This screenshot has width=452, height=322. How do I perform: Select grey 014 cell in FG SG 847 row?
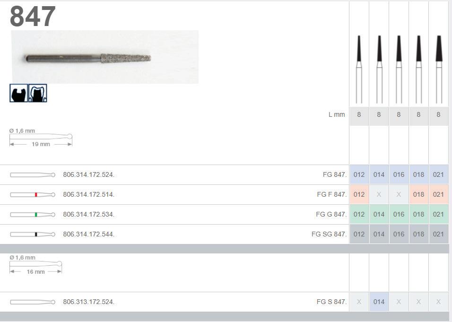[x=379, y=234]
